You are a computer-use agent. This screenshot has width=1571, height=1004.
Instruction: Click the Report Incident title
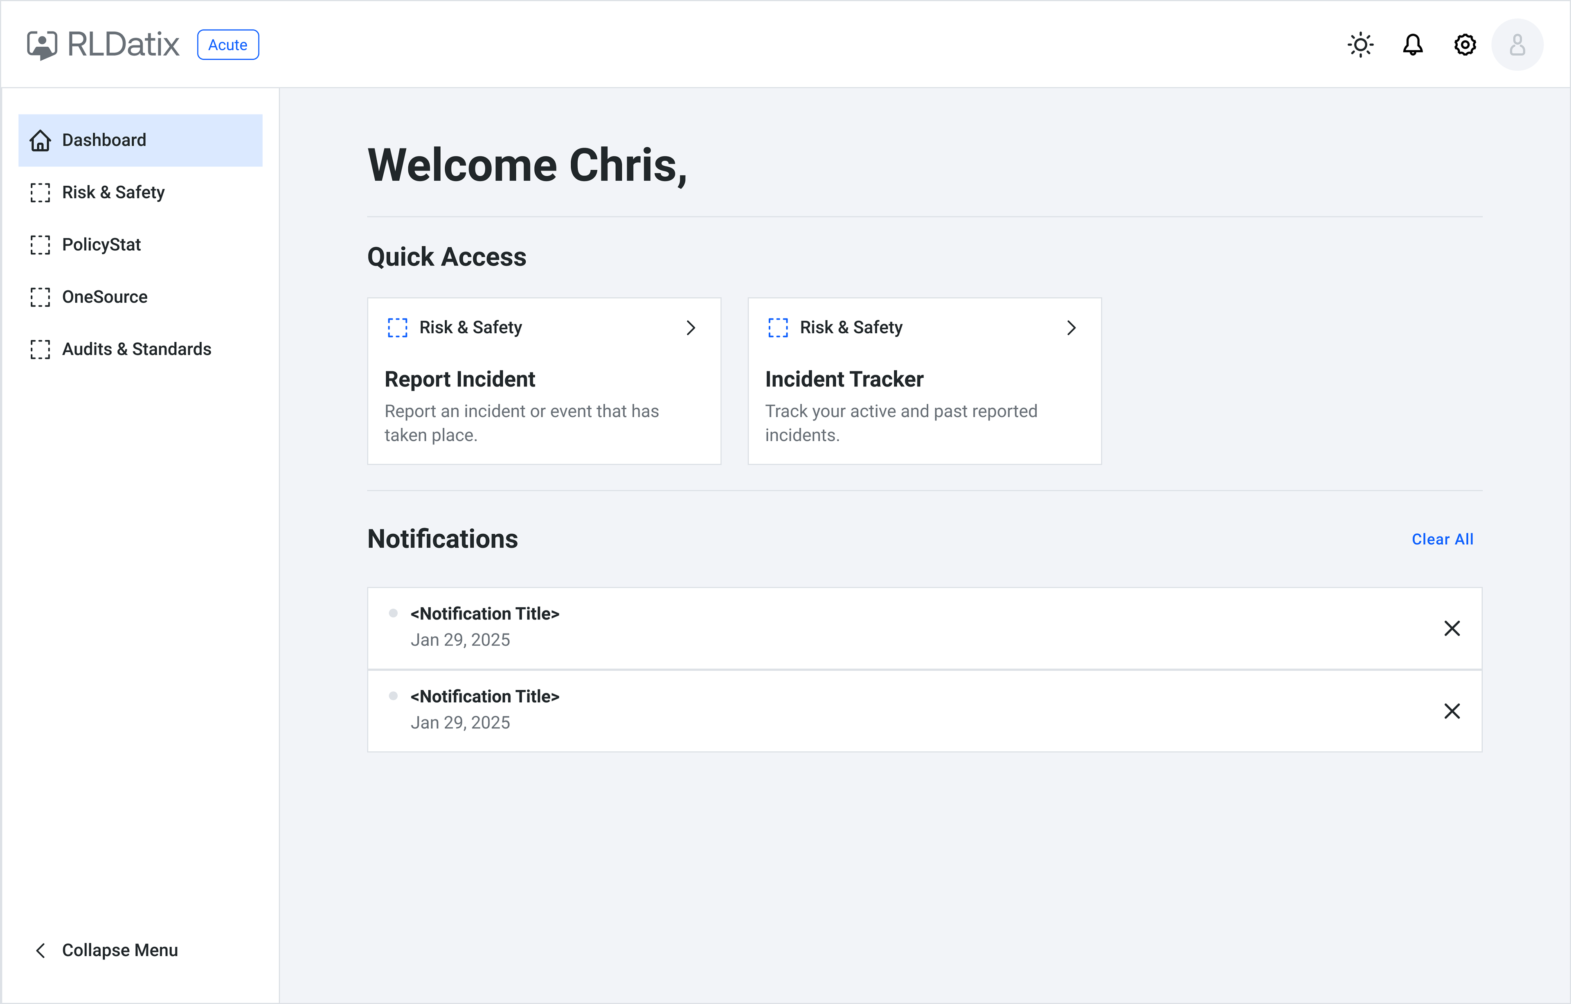(460, 379)
